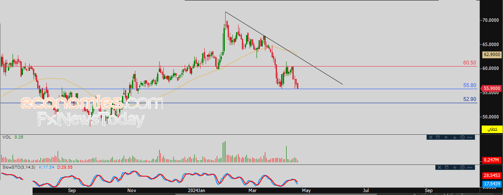Click the red 28.5453 stochastic tag

coord(492,176)
